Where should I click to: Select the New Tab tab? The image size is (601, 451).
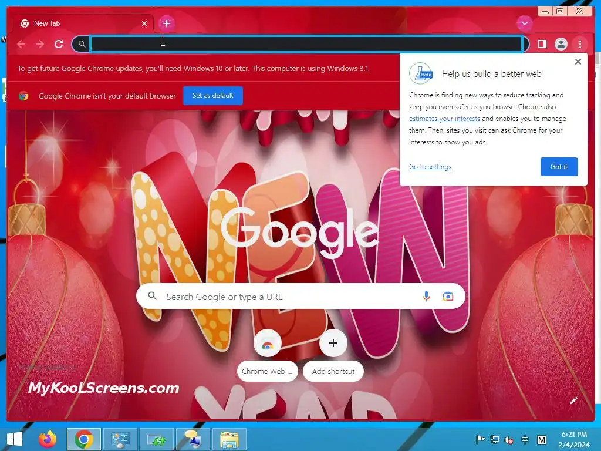(83, 23)
